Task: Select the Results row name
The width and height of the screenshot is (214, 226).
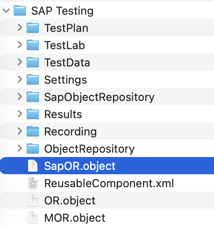Action: (63, 114)
